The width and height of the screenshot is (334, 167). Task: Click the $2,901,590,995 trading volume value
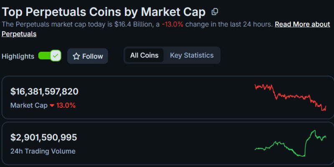pos(44,138)
